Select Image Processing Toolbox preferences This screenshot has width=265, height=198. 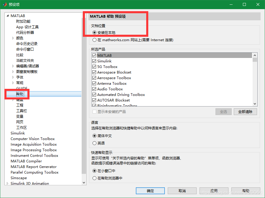pos(34,150)
